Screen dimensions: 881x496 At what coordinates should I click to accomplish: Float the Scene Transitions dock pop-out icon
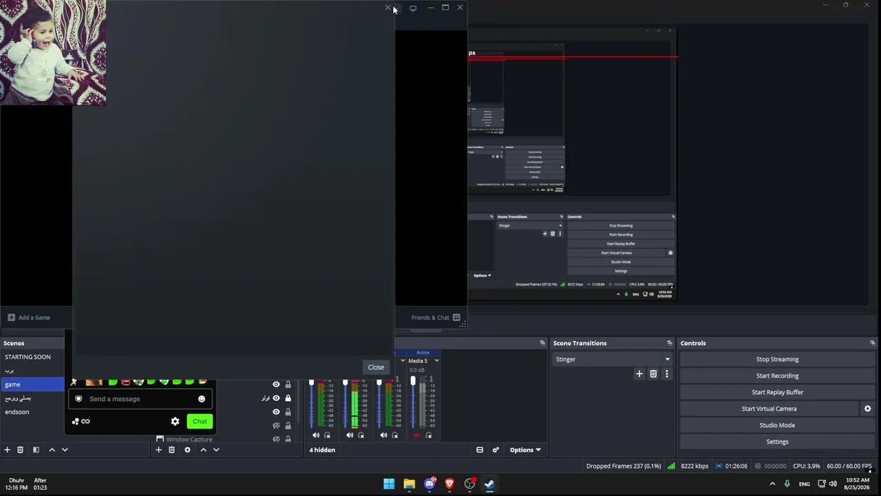click(x=669, y=343)
